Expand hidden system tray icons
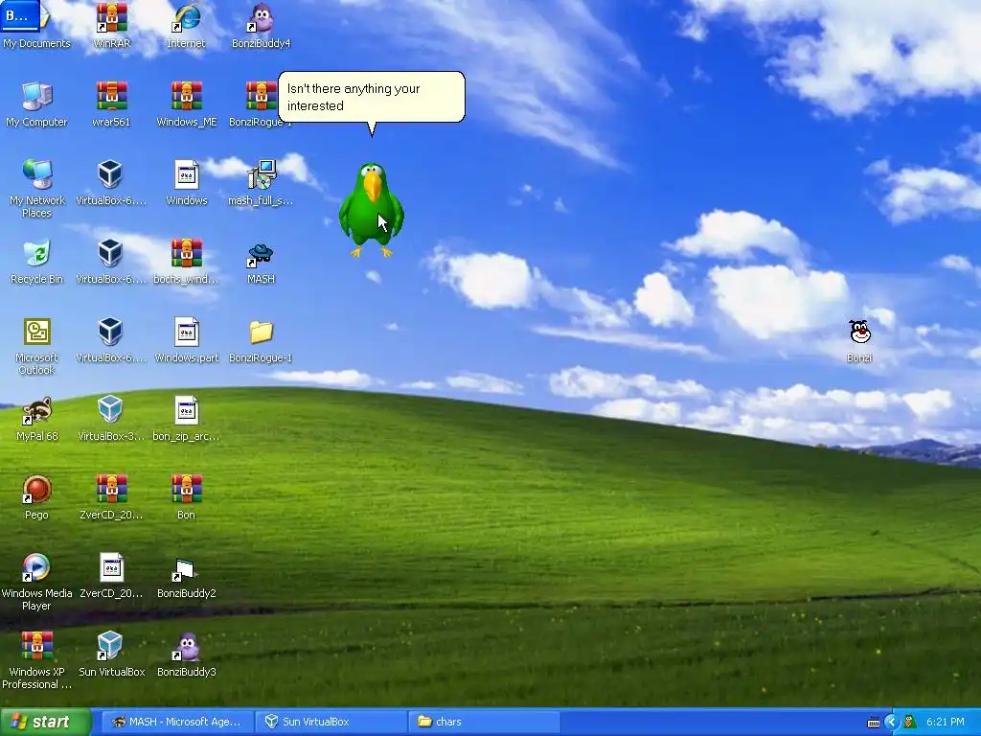Image resolution: width=981 pixels, height=736 pixels. point(891,723)
